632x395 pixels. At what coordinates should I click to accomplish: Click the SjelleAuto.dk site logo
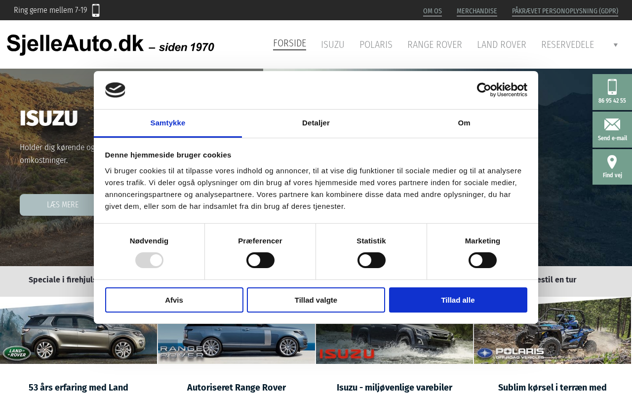coord(111,44)
